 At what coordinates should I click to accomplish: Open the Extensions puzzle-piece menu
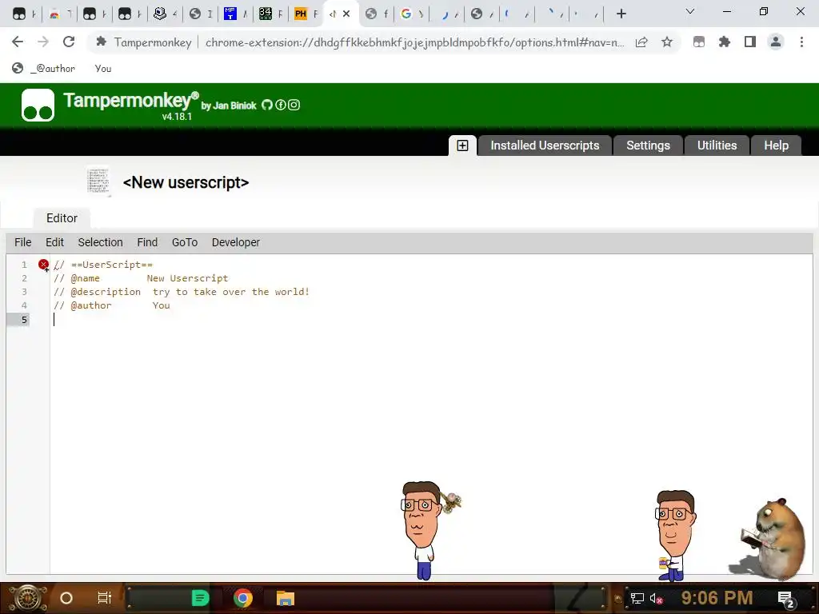coord(725,42)
